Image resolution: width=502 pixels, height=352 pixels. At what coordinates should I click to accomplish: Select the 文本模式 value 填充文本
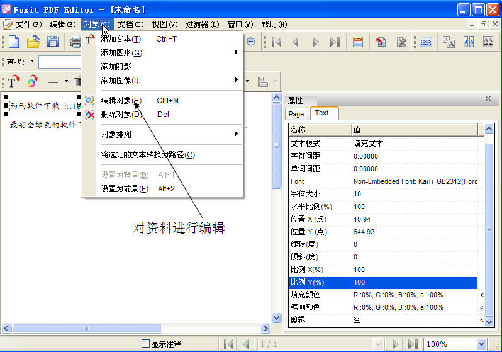coord(368,144)
